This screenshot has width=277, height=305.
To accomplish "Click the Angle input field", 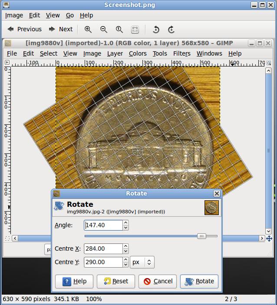I will pyautogui.click(x=103, y=225).
